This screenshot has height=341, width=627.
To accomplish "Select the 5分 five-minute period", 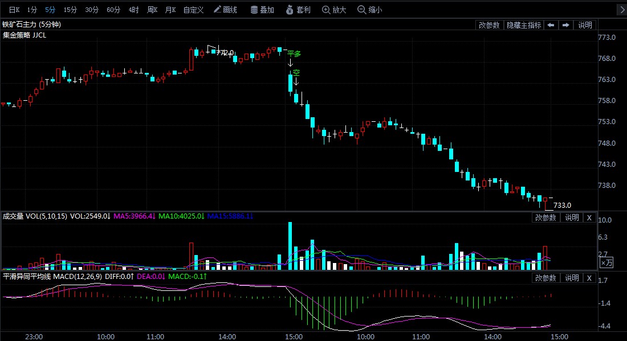I will click(x=50, y=10).
